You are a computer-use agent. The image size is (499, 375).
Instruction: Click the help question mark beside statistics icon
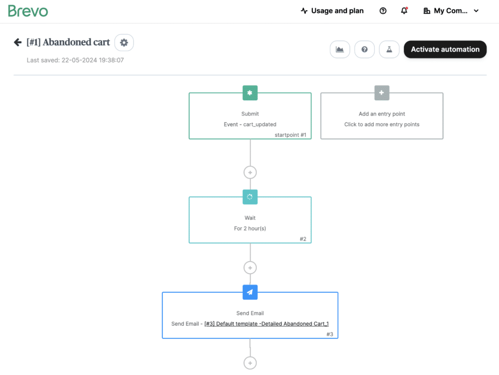tap(365, 49)
